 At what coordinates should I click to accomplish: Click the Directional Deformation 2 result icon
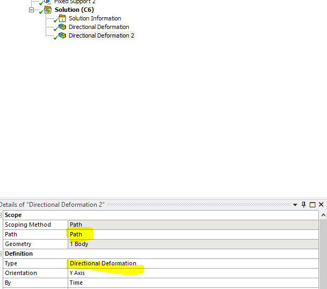pyautogui.click(x=62, y=35)
